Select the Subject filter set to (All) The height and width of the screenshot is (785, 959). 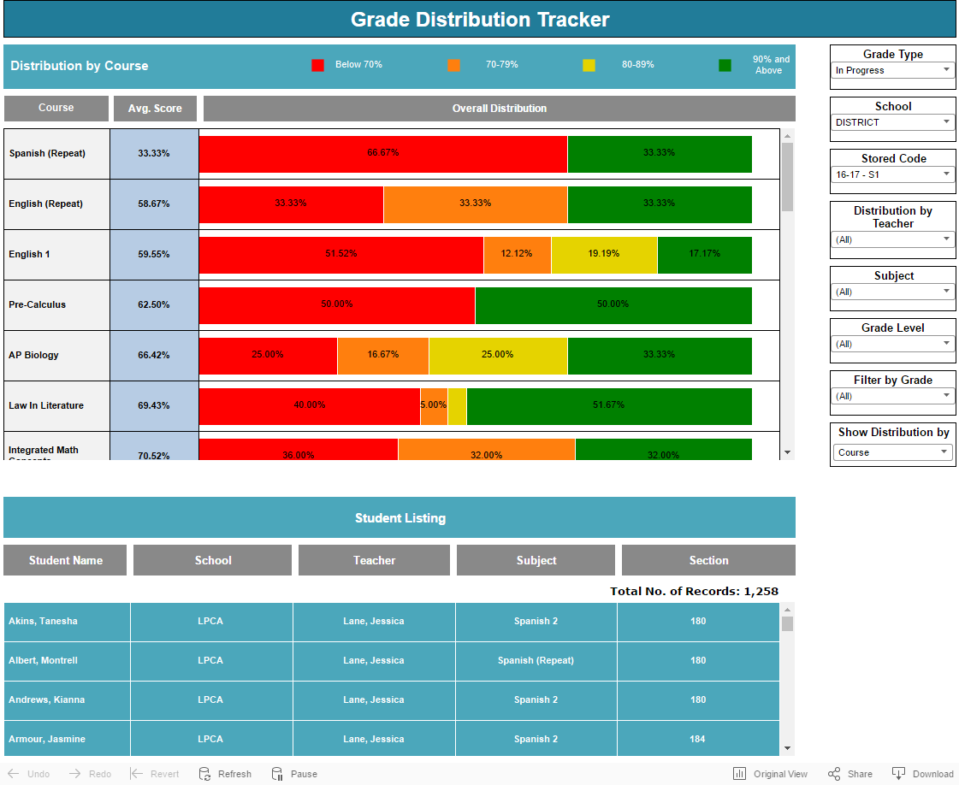coord(892,292)
